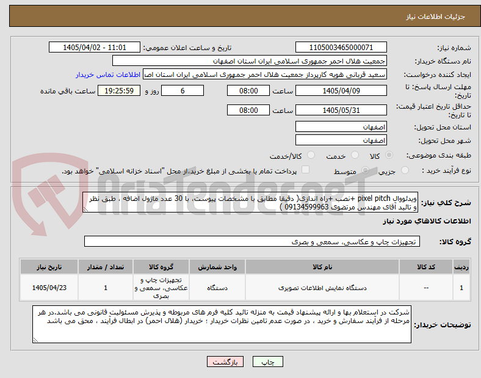This screenshot has width=481, height=378.
Task: Click the resize grip of description text area
Action: (x=85, y=209)
